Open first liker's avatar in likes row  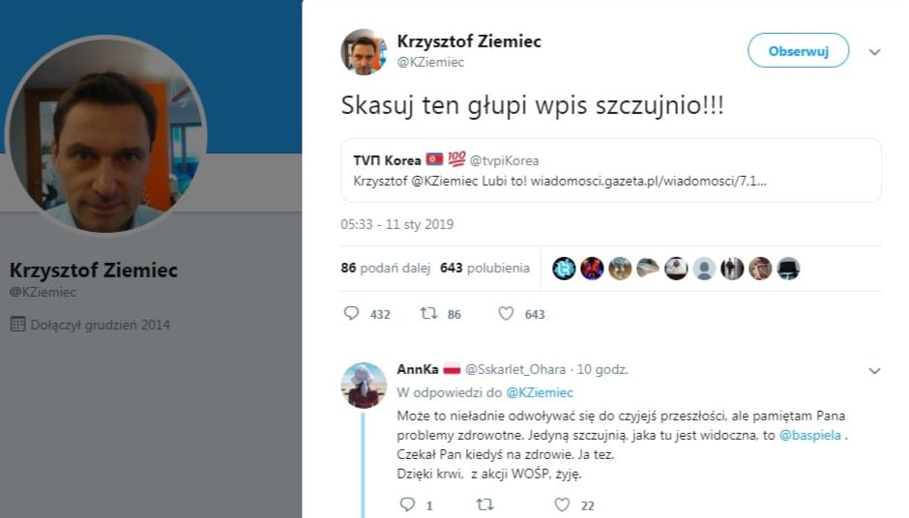(x=564, y=269)
